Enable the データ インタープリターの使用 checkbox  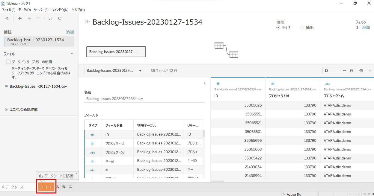[8, 62]
